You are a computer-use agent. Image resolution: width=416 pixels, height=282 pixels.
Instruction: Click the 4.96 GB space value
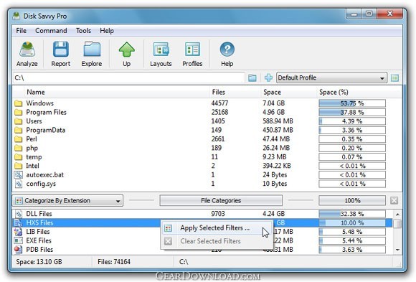pyautogui.click(x=273, y=112)
